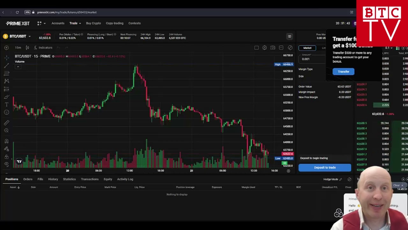The width and height of the screenshot is (408, 230).
Task: Open the forecasting and measurement tools
Action: 6,89
